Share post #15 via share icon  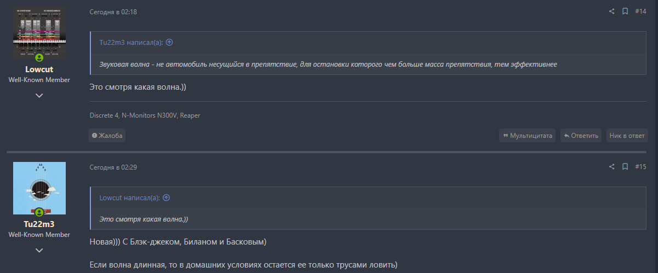(x=612, y=167)
